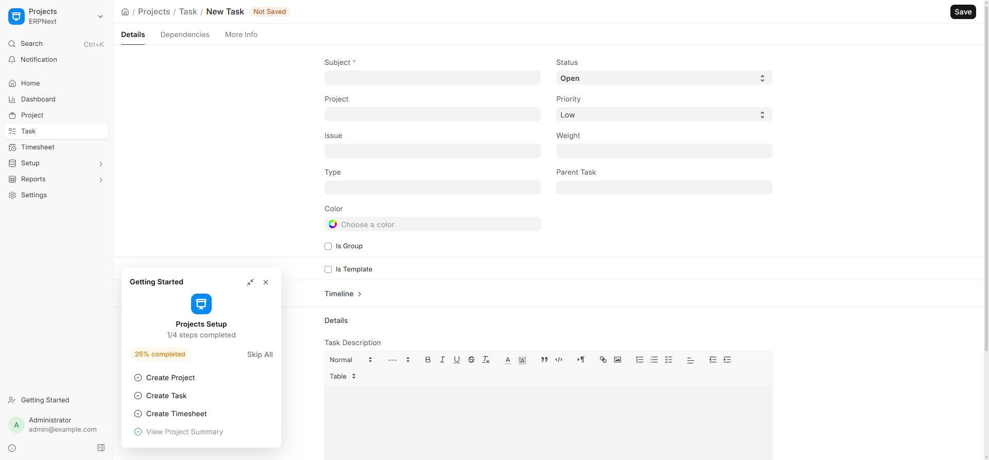
Task: Open the info icon at sidebar bottom
Action: [12, 448]
